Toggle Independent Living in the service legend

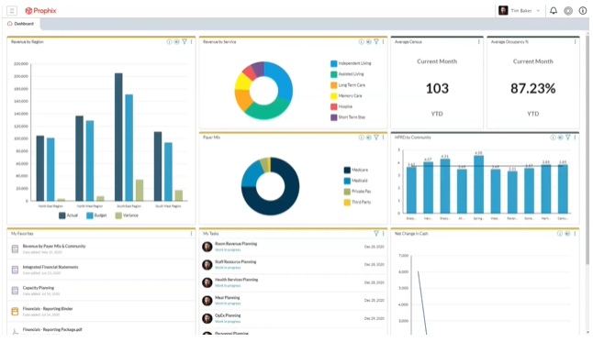351,63
